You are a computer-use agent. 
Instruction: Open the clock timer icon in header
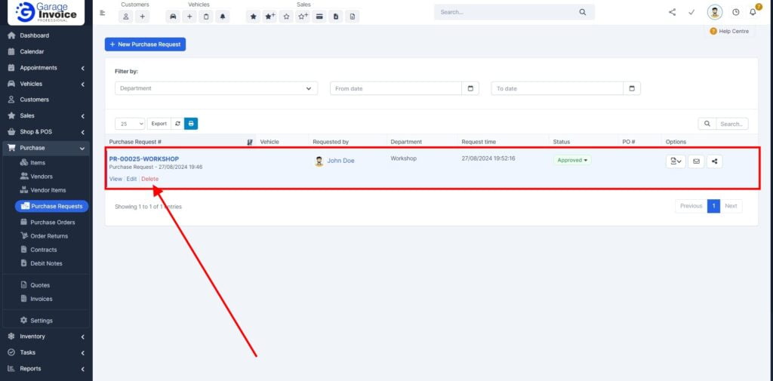tap(735, 12)
